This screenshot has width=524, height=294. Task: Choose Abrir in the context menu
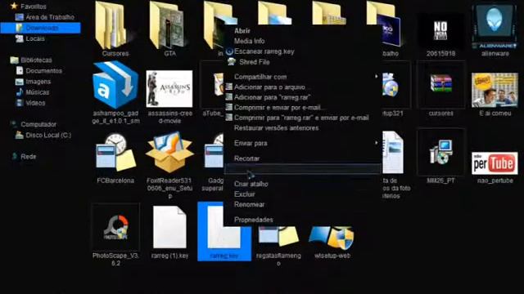pos(242,31)
